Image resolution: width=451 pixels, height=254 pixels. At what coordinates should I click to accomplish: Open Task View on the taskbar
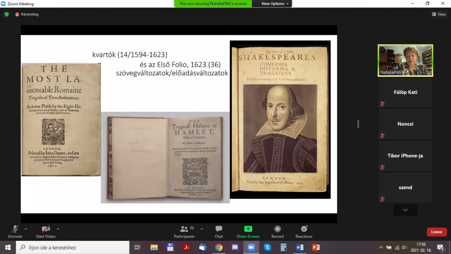pyautogui.click(x=137, y=247)
